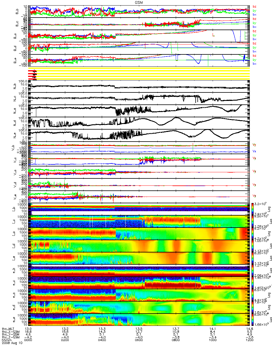
Task: Click the "V_b" velocity axis label
Action: [x=13, y=148]
